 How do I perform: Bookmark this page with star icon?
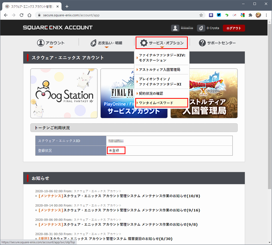[x=201, y=15]
